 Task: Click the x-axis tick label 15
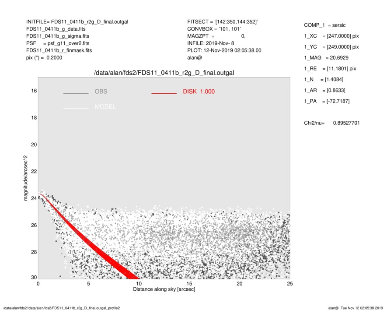pos(189,284)
